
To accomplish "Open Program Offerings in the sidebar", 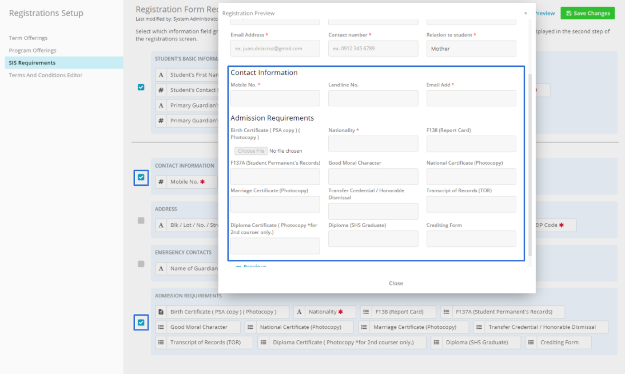I will (32, 50).
